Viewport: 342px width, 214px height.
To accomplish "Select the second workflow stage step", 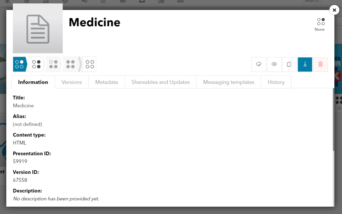I will 36,64.
